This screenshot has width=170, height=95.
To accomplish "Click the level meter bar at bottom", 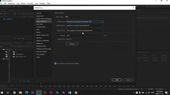I will coord(87,84).
